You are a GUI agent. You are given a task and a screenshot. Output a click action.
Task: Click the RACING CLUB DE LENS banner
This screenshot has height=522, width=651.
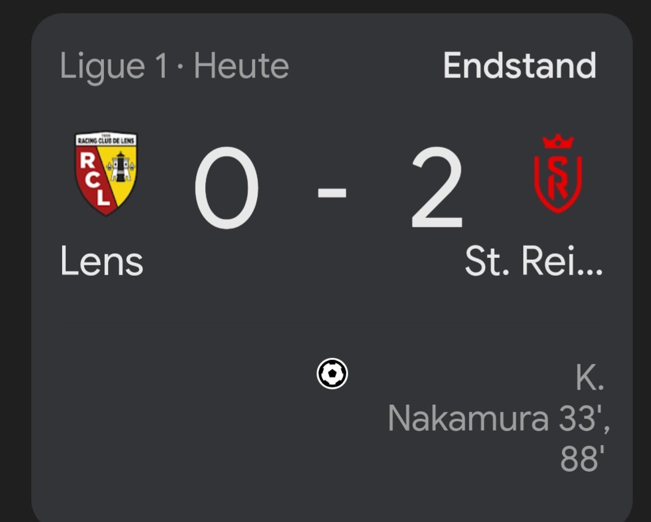point(106,140)
